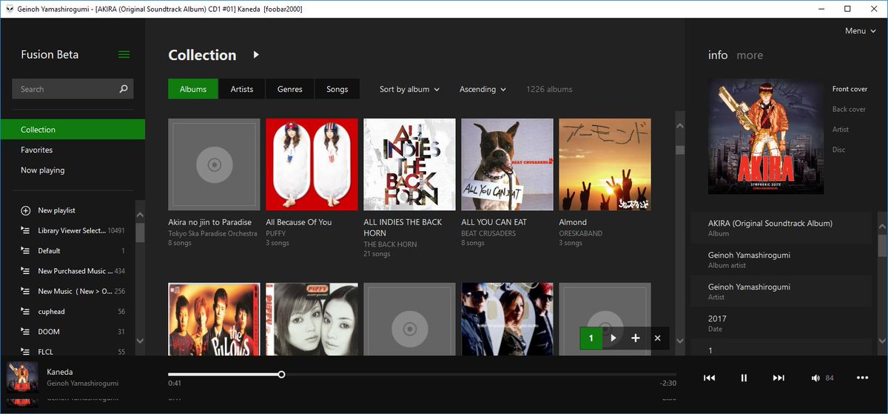This screenshot has height=414, width=888.
Task: Click the New Music playlist row
Action: 73,291
